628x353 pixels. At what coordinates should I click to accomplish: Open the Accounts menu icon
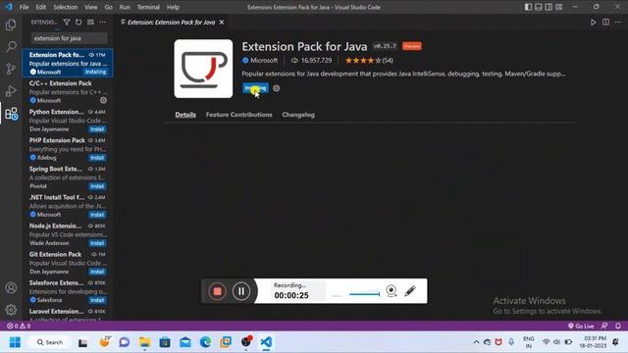click(11, 287)
